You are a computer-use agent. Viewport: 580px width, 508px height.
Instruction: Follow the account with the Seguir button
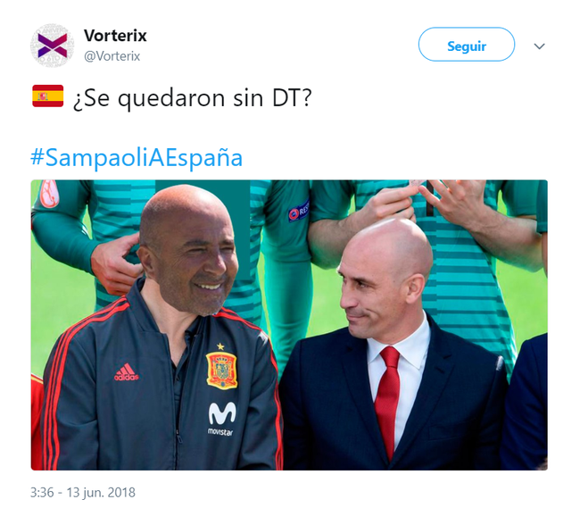[x=466, y=44]
